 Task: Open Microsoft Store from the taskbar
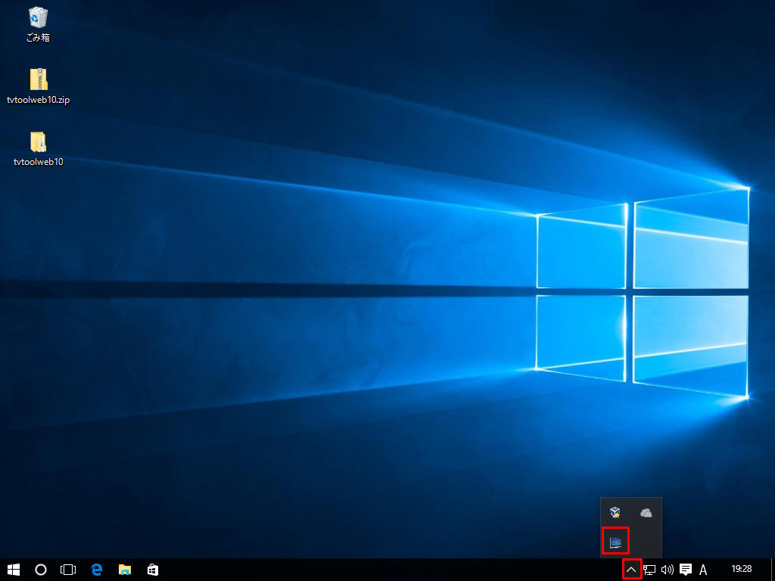tap(153, 570)
